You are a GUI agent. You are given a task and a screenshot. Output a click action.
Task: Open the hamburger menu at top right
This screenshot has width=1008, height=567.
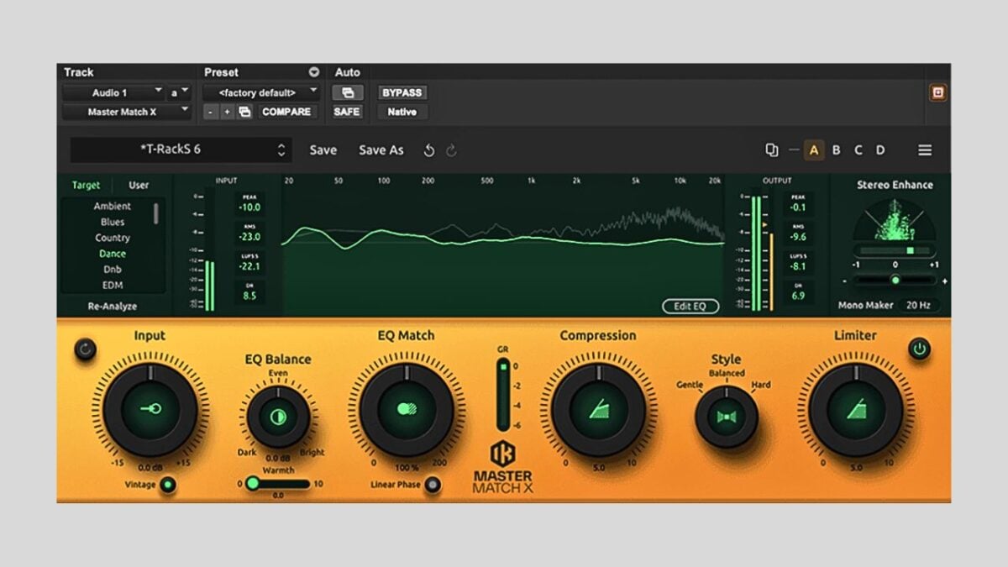tap(924, 150)
